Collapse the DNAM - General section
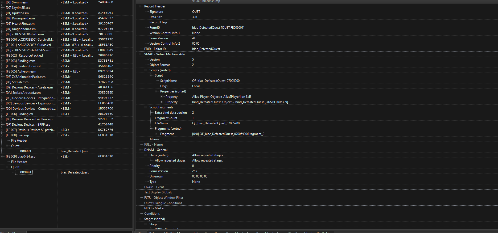The height and width of the screenshot is (233, 498). pos(141,150)
